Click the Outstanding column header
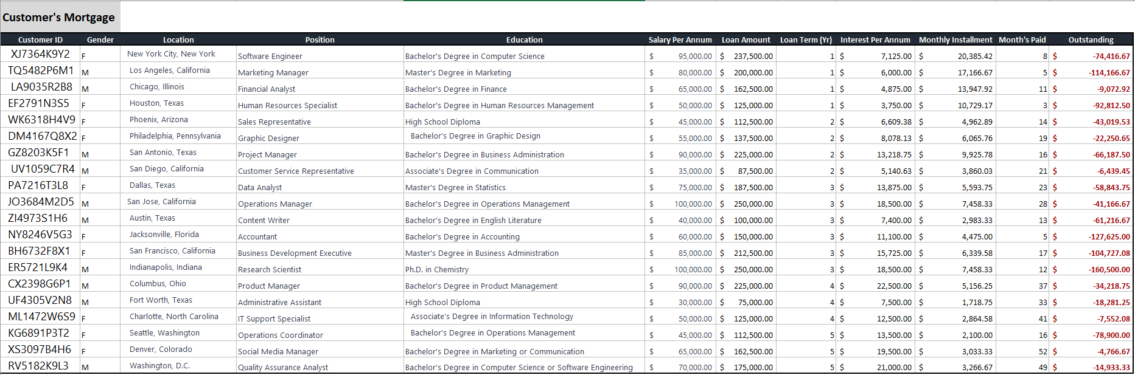1135x375 pixels. pyautogui.click(x=1091, y=40)
